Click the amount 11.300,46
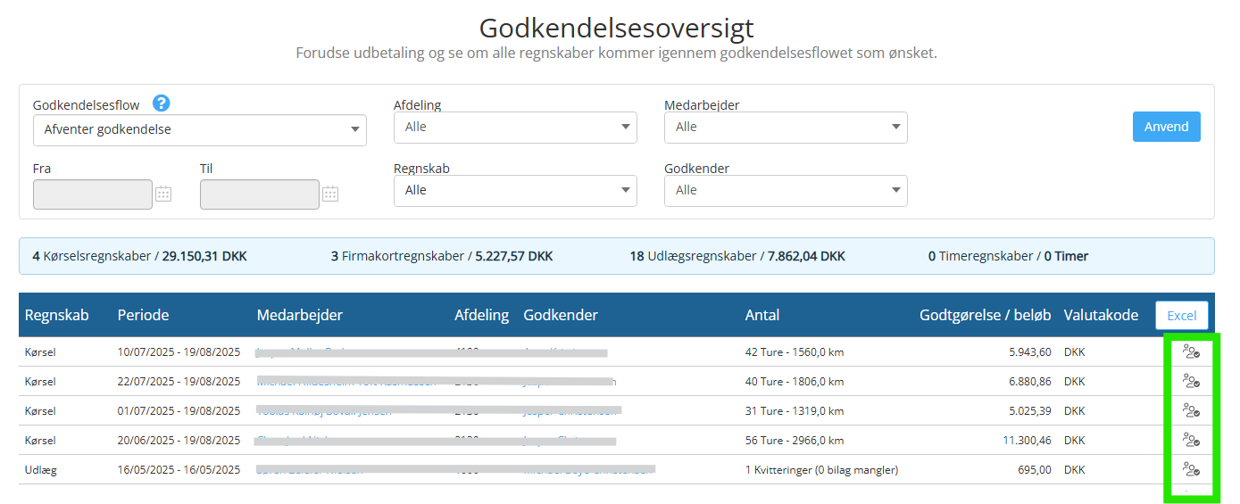 pyautogui.click(x=1028, y=441)
